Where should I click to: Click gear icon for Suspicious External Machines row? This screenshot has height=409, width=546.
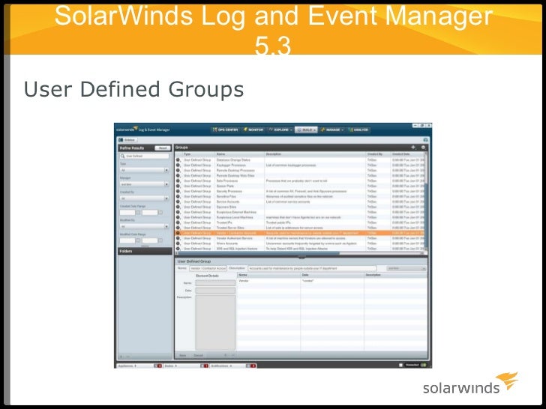[x=178, y=212]
